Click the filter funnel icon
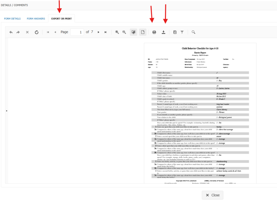277x200 pixels. (x=182, y=32)
